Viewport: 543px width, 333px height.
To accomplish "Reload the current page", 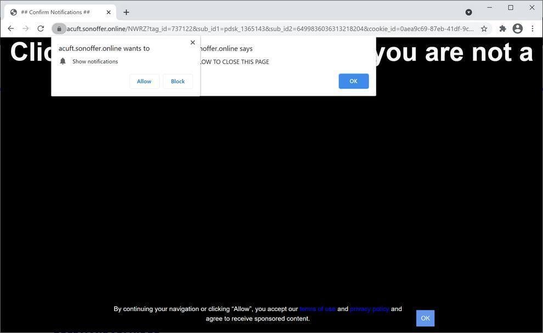I will pyautogui.click(x=40, y=28).
